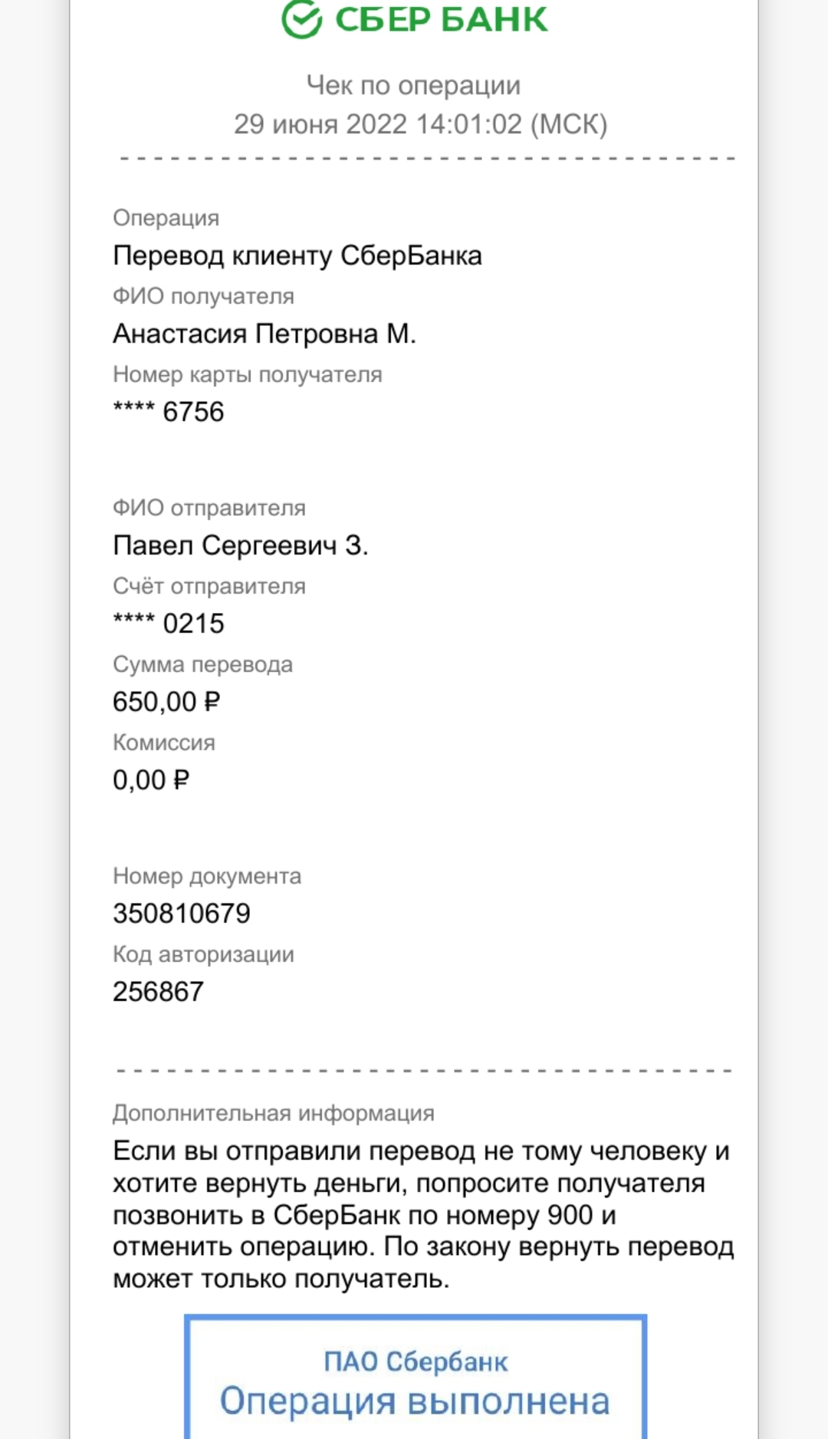Select authorization code 256867
The height and width of the screenshot is (1439, 828).
click(159, 992)
